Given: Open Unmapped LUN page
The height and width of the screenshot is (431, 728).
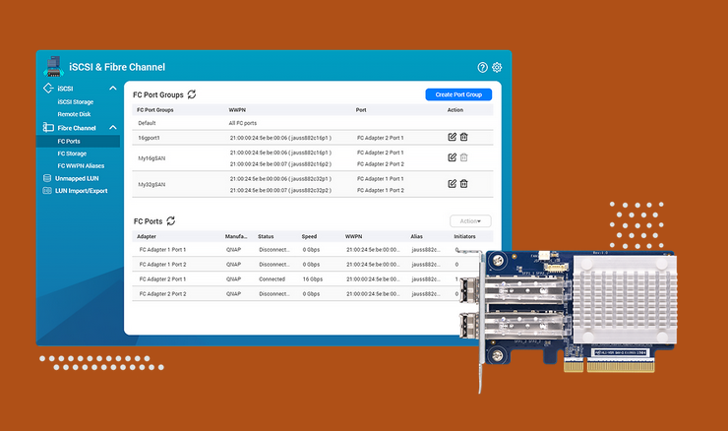Looking at the screenshot, I should pos(77,178).
